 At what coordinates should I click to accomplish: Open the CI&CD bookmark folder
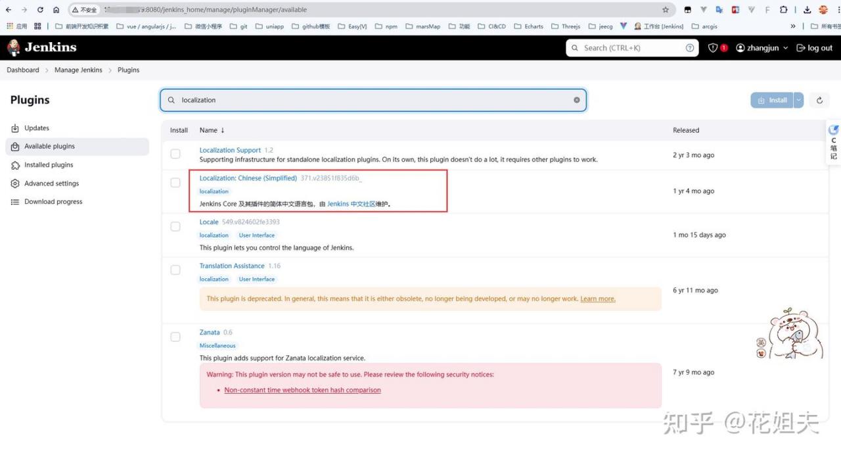coord(491,26)
